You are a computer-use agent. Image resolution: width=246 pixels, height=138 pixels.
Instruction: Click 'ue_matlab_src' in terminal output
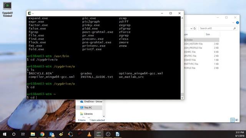pyautogui.click(x=131, y=77)
